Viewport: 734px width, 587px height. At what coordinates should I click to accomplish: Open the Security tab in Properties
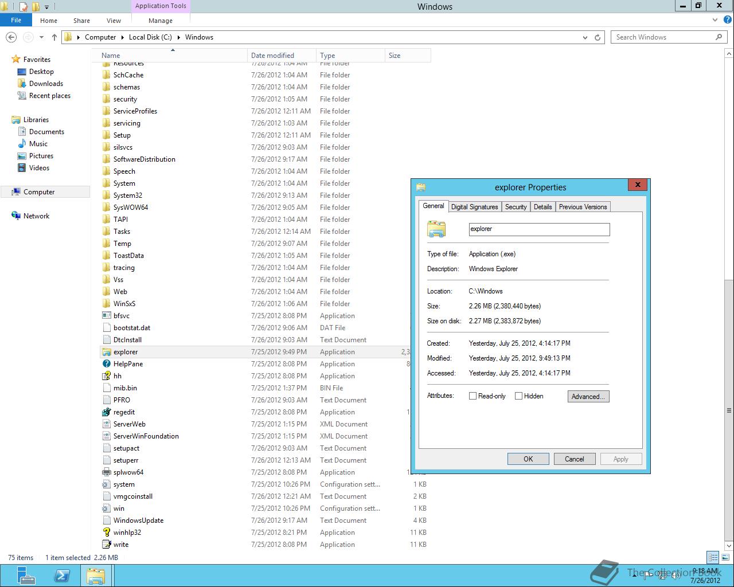coord(516,207)
